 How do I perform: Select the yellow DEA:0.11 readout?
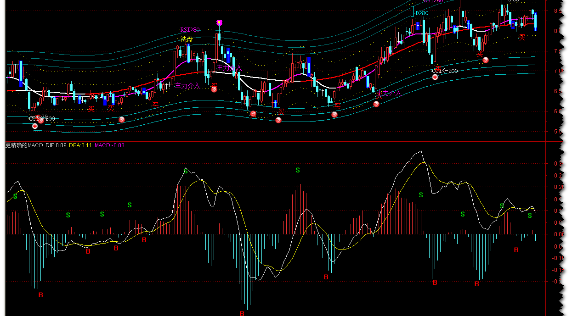(x=80, y=145)
